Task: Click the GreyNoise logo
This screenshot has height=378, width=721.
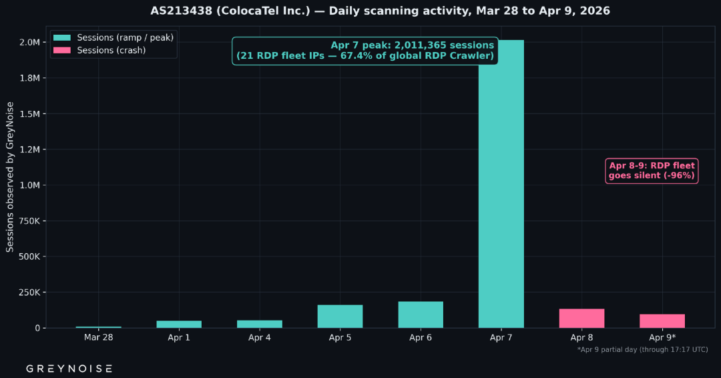Action: pos(69,368)
